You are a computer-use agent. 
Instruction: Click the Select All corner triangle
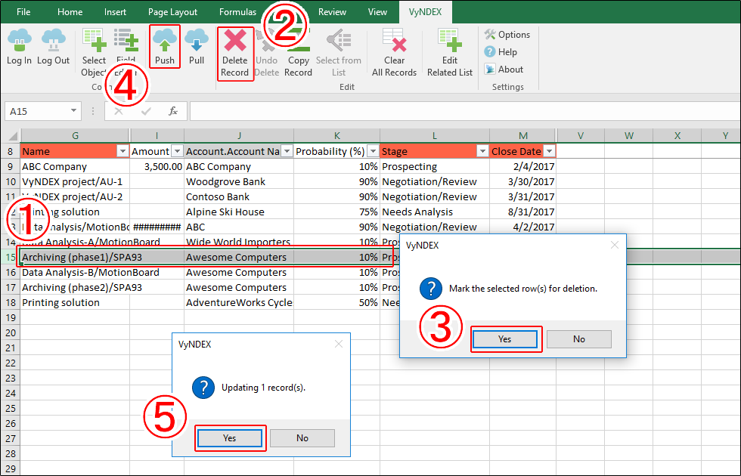pyautogui.click(x=13, y=136)
